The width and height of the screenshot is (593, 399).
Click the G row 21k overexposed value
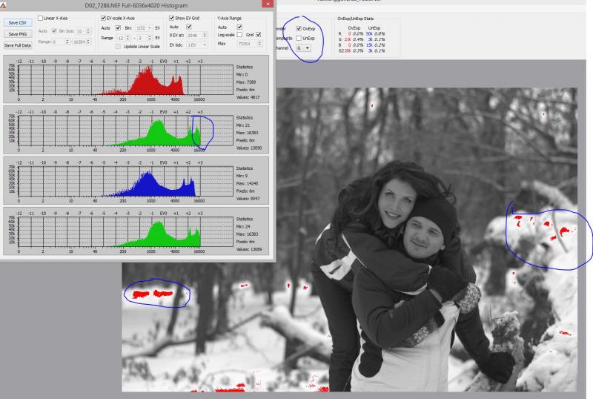click(348, 39)
